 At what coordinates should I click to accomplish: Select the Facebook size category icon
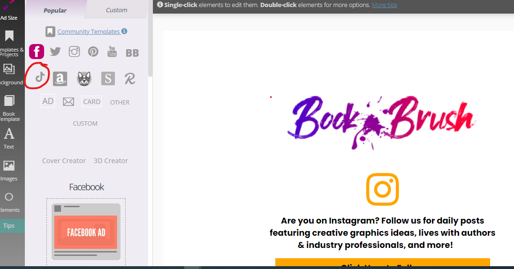[x=37, y=52]
